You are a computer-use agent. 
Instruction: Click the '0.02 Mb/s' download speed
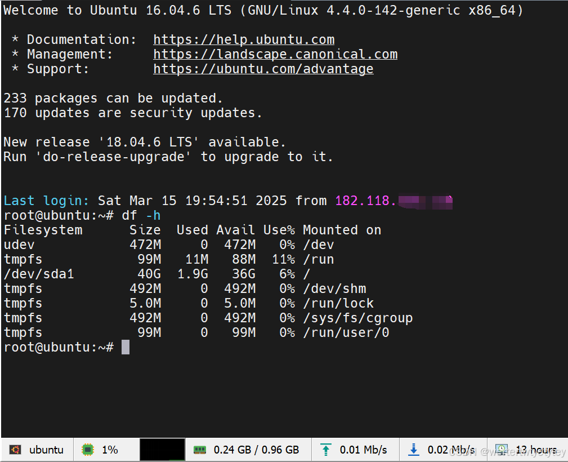coord(451,450)
